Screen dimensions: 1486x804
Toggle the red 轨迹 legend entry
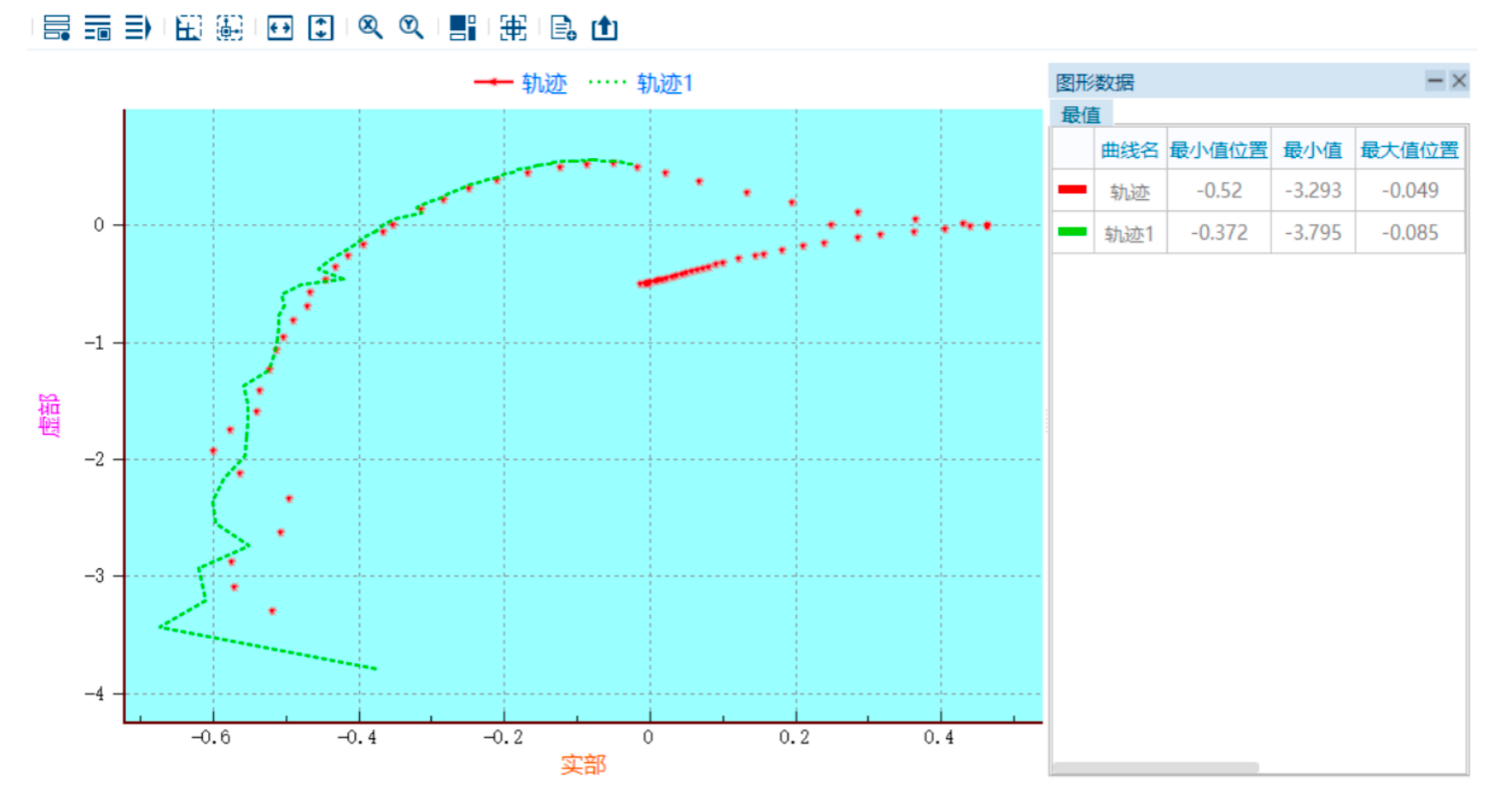[x=521, y=83]
